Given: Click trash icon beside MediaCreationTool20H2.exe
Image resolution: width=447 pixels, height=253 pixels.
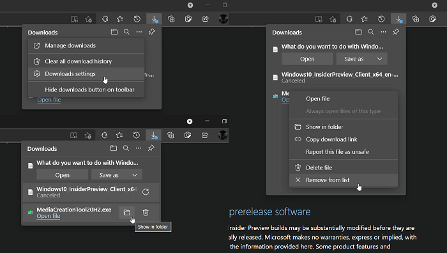Looking at the screenshot, I should (146, 213).
